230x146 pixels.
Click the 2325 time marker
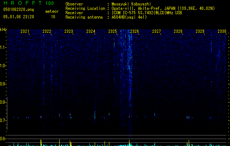[x=113, y=31]
